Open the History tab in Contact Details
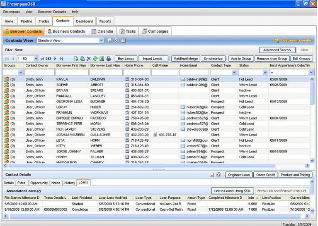 pos(70,183)
